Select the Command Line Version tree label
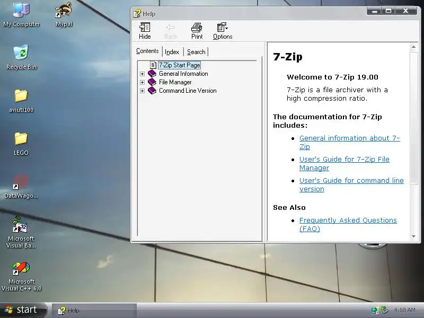This screenshot has height=318, width=424. click(188, 91)
